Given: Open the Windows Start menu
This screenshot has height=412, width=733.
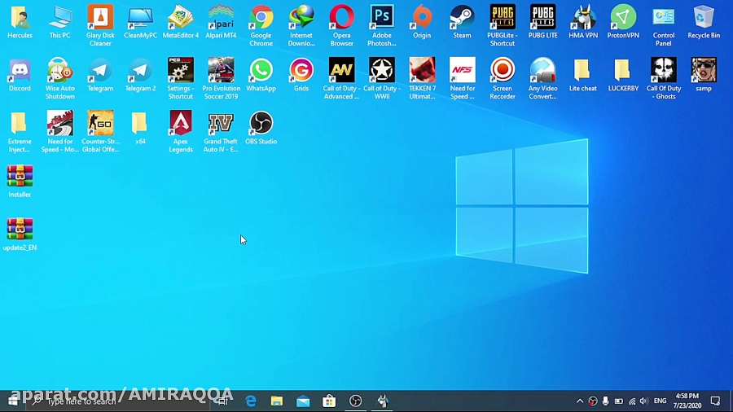Looking at the screenshot, I should [x=12, y=401].
